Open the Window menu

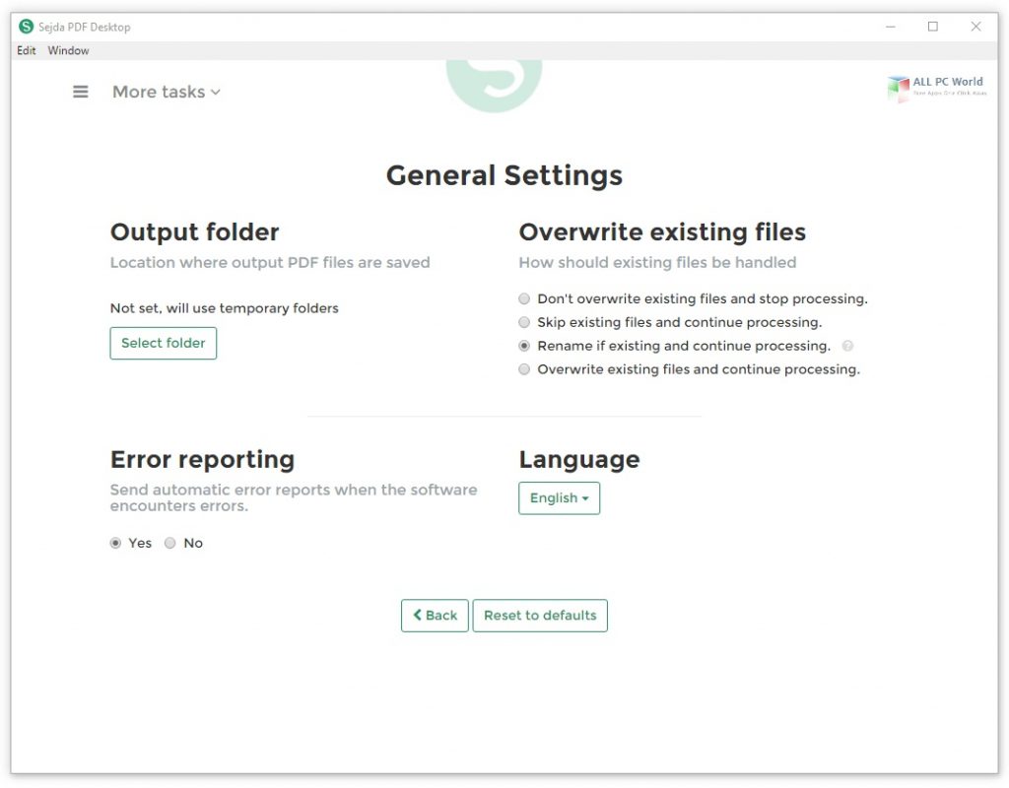tap(68, 50)
